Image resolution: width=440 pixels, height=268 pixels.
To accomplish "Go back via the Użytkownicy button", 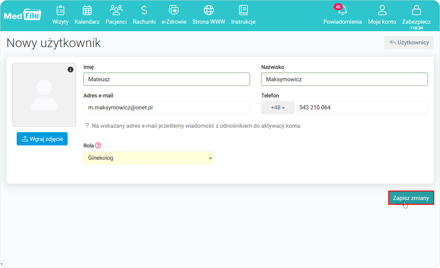I will click(409, 43).
